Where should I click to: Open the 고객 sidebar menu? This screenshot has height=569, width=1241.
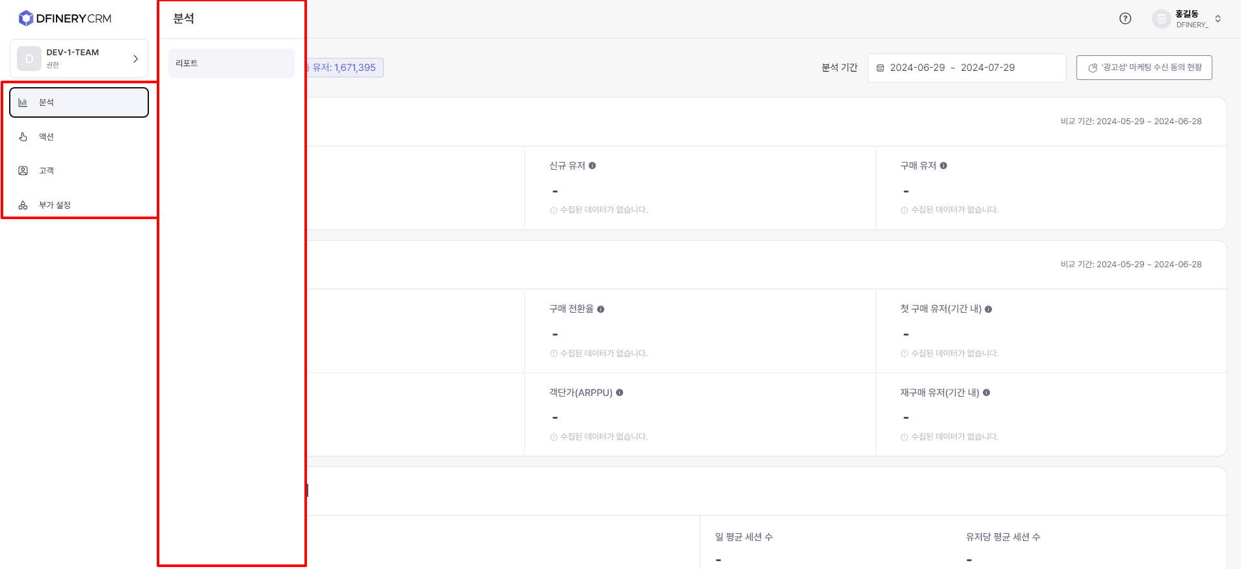[x=46, y=170]
